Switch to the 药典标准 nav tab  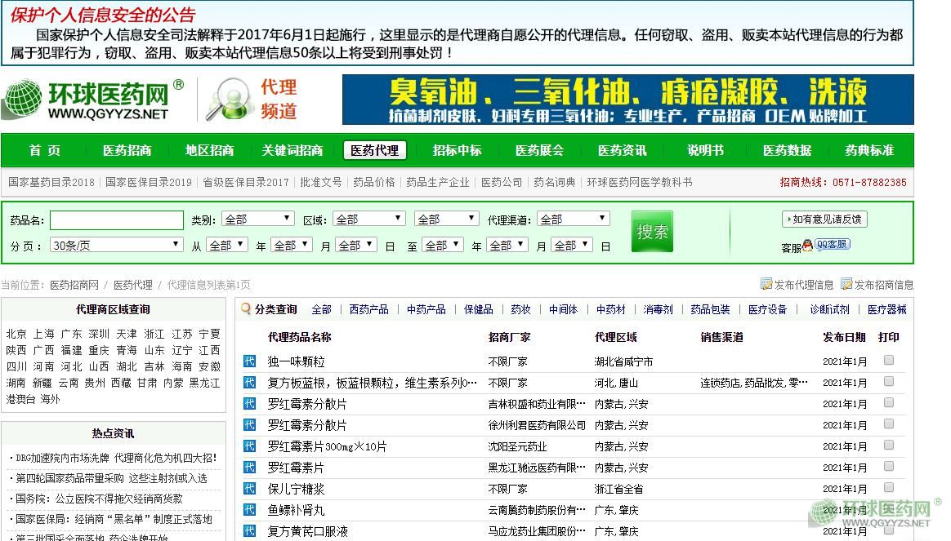click(x=869, y=150)
